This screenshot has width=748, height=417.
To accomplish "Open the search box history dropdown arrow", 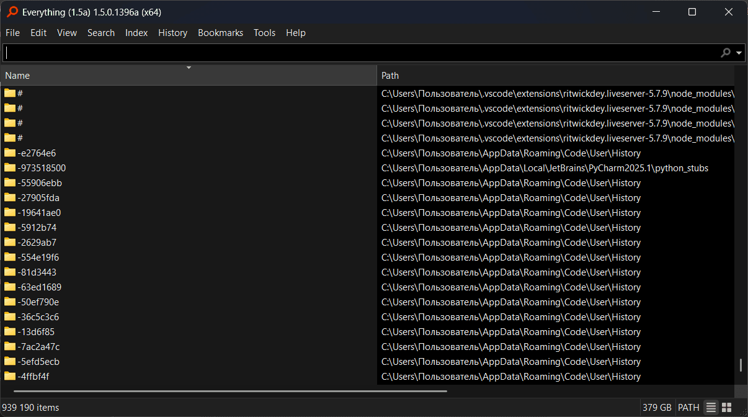I will point(739,53).
